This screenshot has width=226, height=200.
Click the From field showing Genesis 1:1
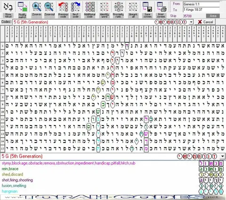(202, 4)
